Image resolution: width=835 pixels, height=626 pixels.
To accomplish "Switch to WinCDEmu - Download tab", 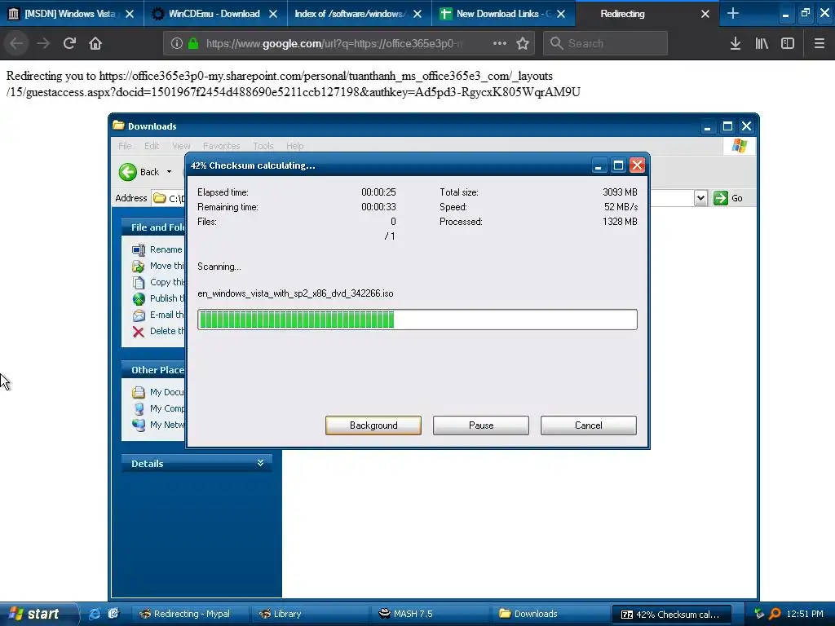I will (x=214, y=14).
